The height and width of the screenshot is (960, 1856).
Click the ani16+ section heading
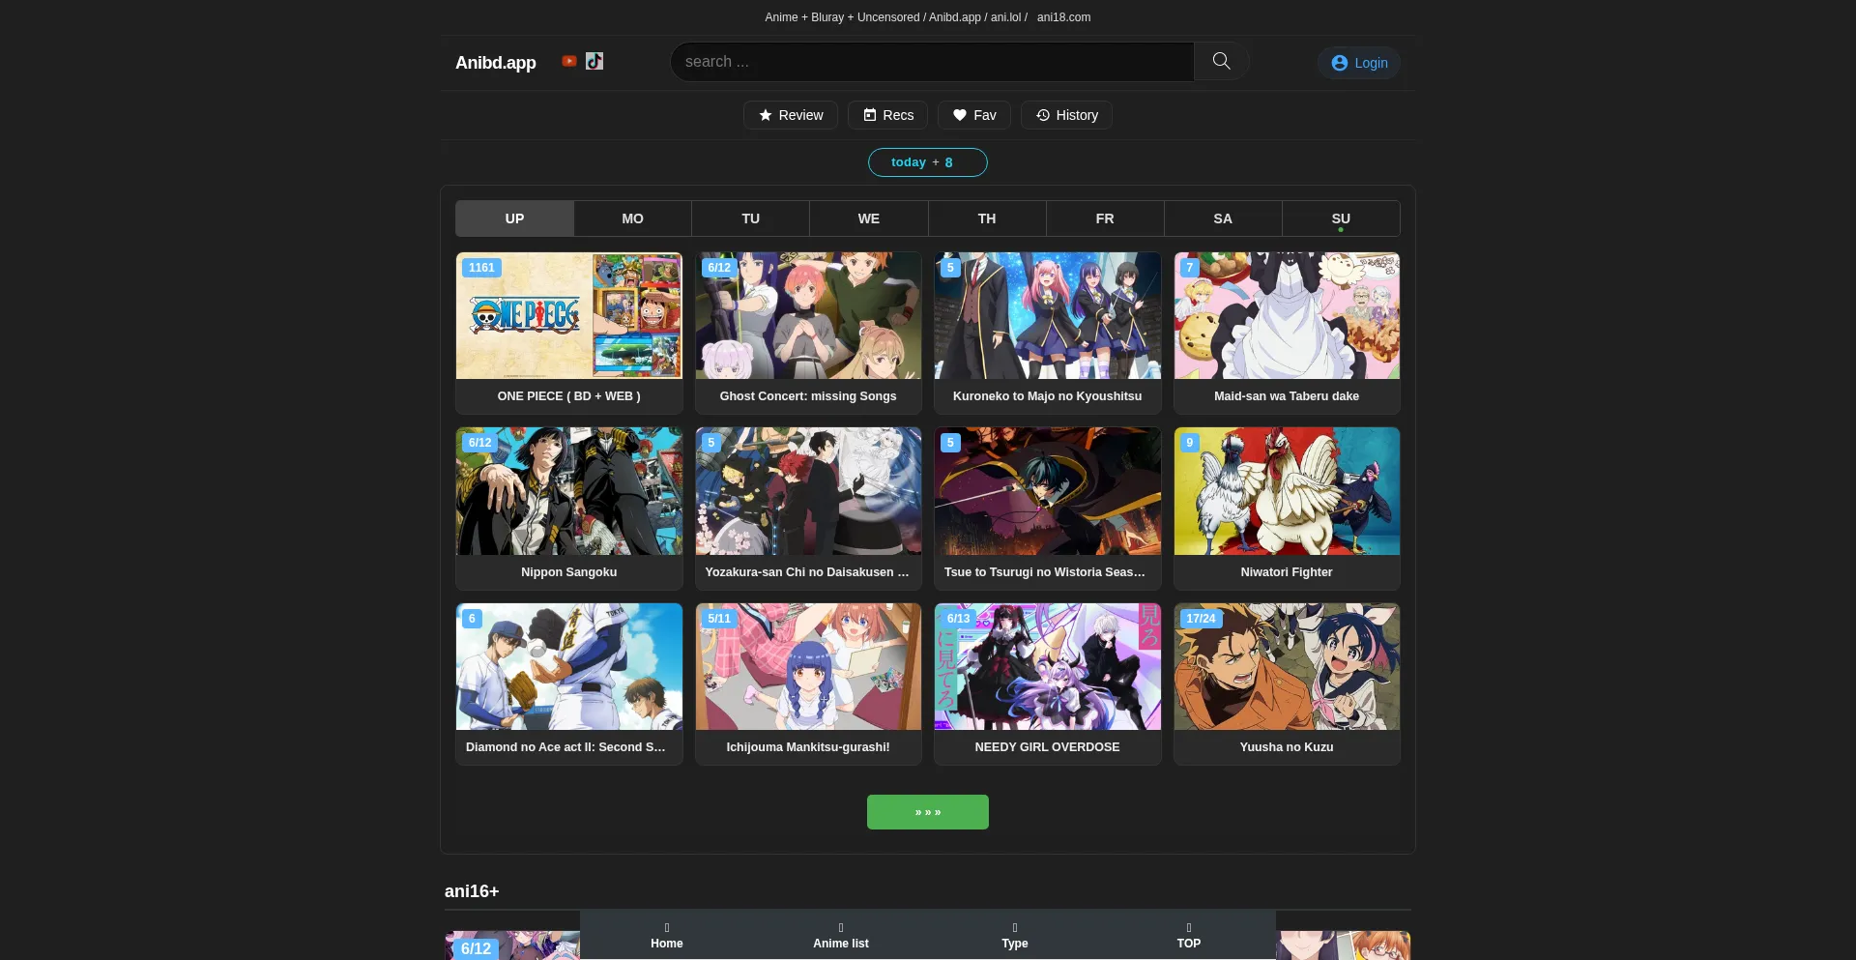(472, 891)
